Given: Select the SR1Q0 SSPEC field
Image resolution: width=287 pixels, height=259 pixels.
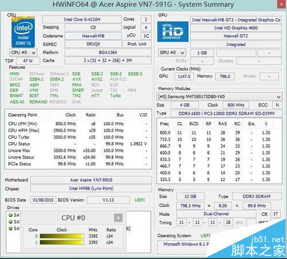Looking at the screenshot, I should [x=93, y=44].
